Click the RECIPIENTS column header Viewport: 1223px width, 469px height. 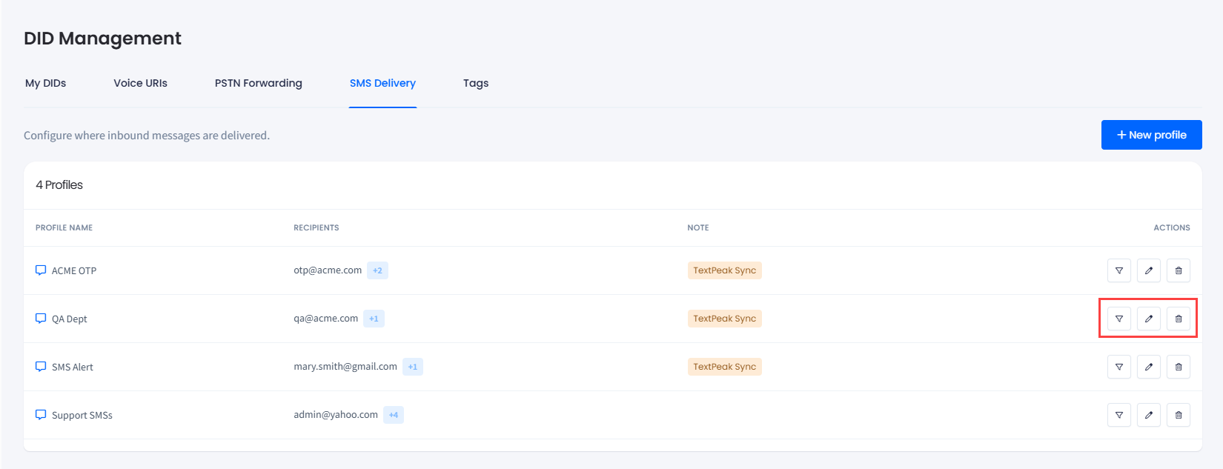coord(316,227)
